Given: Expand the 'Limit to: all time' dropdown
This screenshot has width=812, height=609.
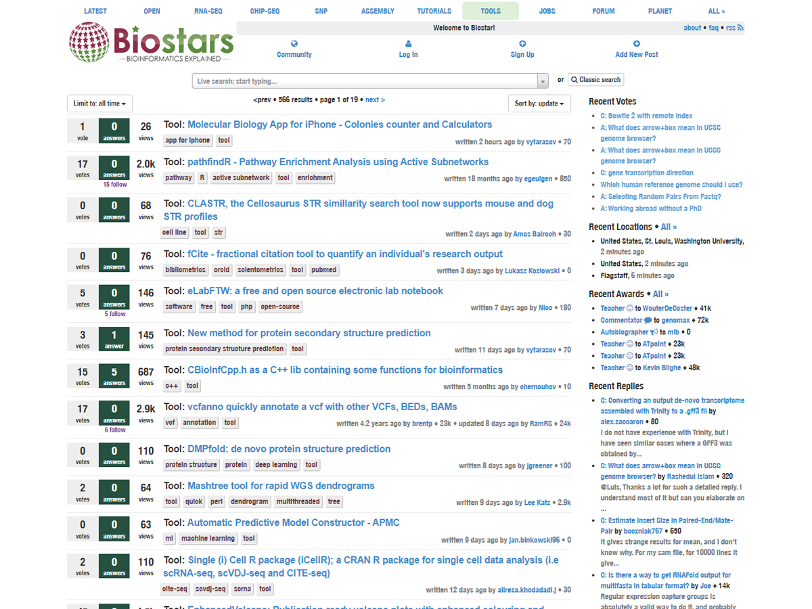Looking at the screenshot, I should [x=99, y=104].
